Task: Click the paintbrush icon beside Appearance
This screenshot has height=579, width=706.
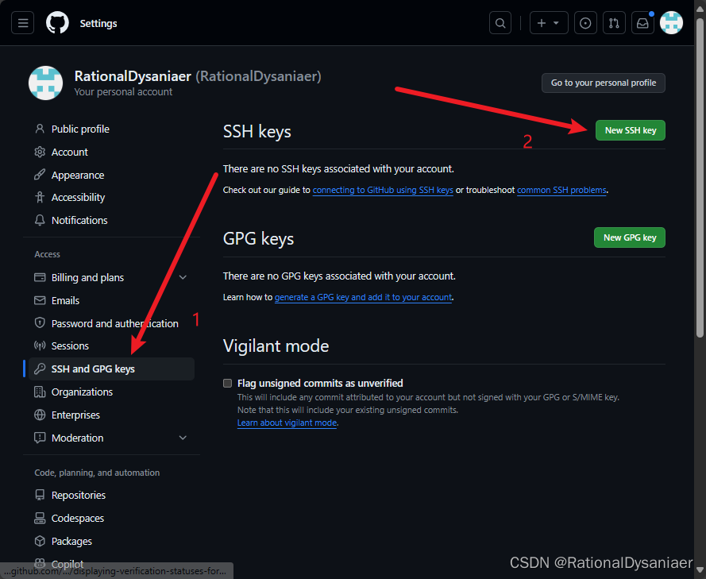Action: point(40,175)
